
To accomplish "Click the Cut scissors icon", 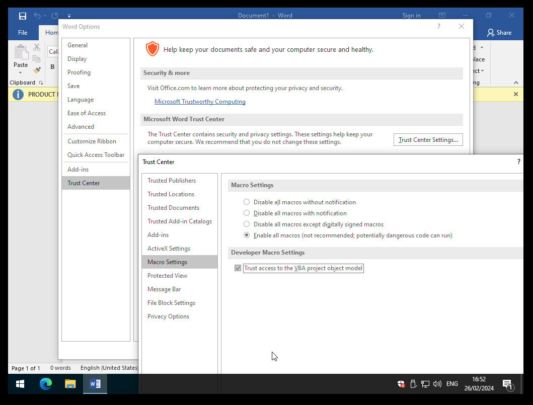I will click(37, 47).
